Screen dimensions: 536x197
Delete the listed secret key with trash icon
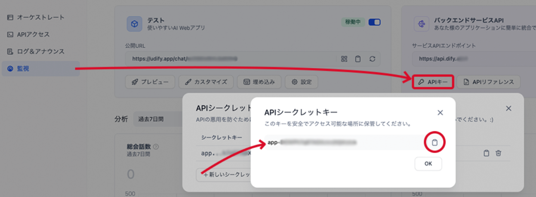[x=498, y=153]
